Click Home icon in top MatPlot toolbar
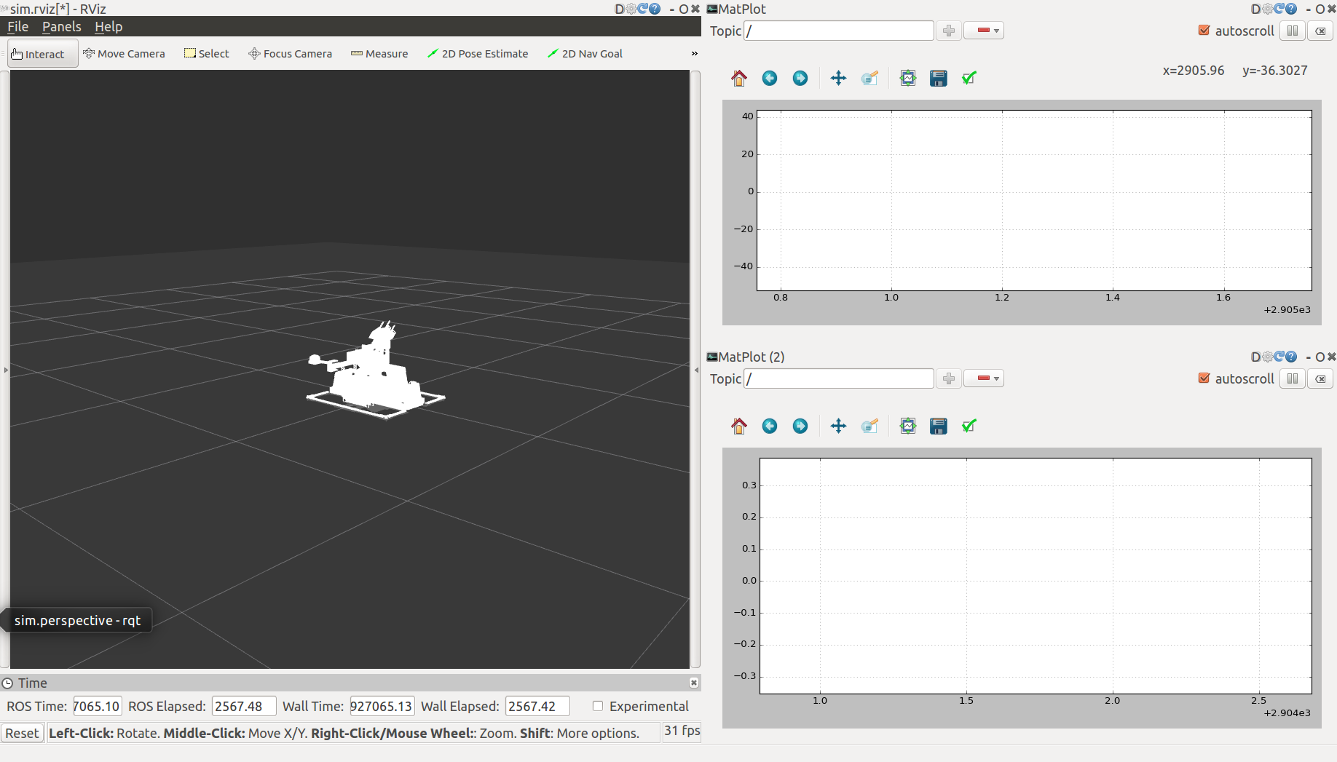Viewport: 1337px width, 762px height. pyautogui.click(x=739, y=78)
